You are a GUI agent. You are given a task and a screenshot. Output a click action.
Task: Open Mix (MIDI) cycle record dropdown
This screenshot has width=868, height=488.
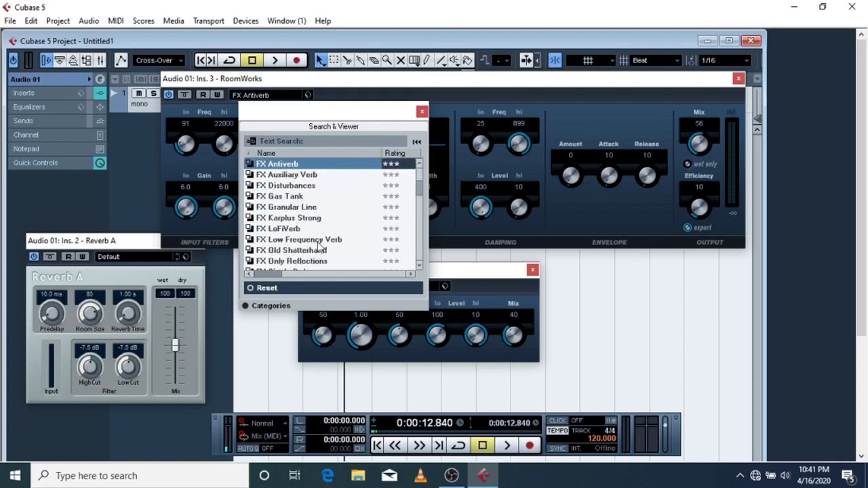click(x=262, y=436)
